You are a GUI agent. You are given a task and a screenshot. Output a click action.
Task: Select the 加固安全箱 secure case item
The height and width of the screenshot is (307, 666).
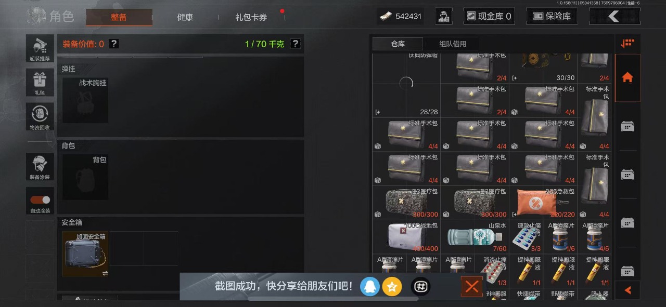pos(86,254)
